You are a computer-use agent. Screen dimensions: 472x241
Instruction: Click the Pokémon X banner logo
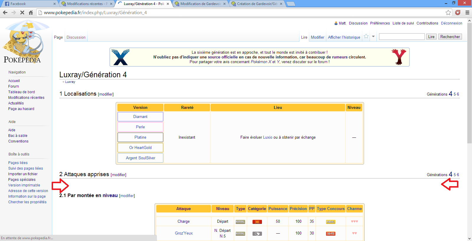(x=121, y=57)
